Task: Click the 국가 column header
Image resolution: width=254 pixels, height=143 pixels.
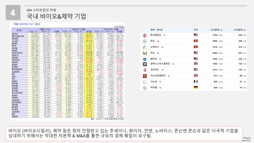Action: [x=196, y=30]
